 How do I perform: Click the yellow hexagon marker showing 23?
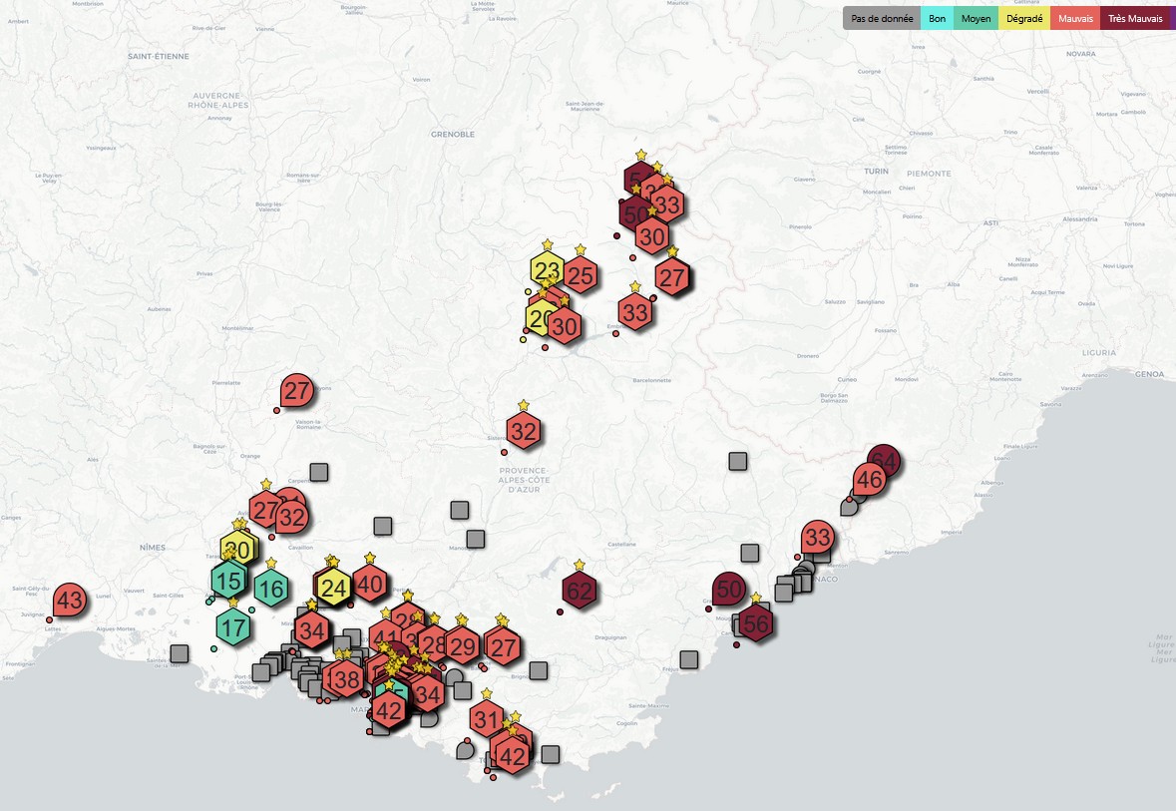click(x=548, y=270)
